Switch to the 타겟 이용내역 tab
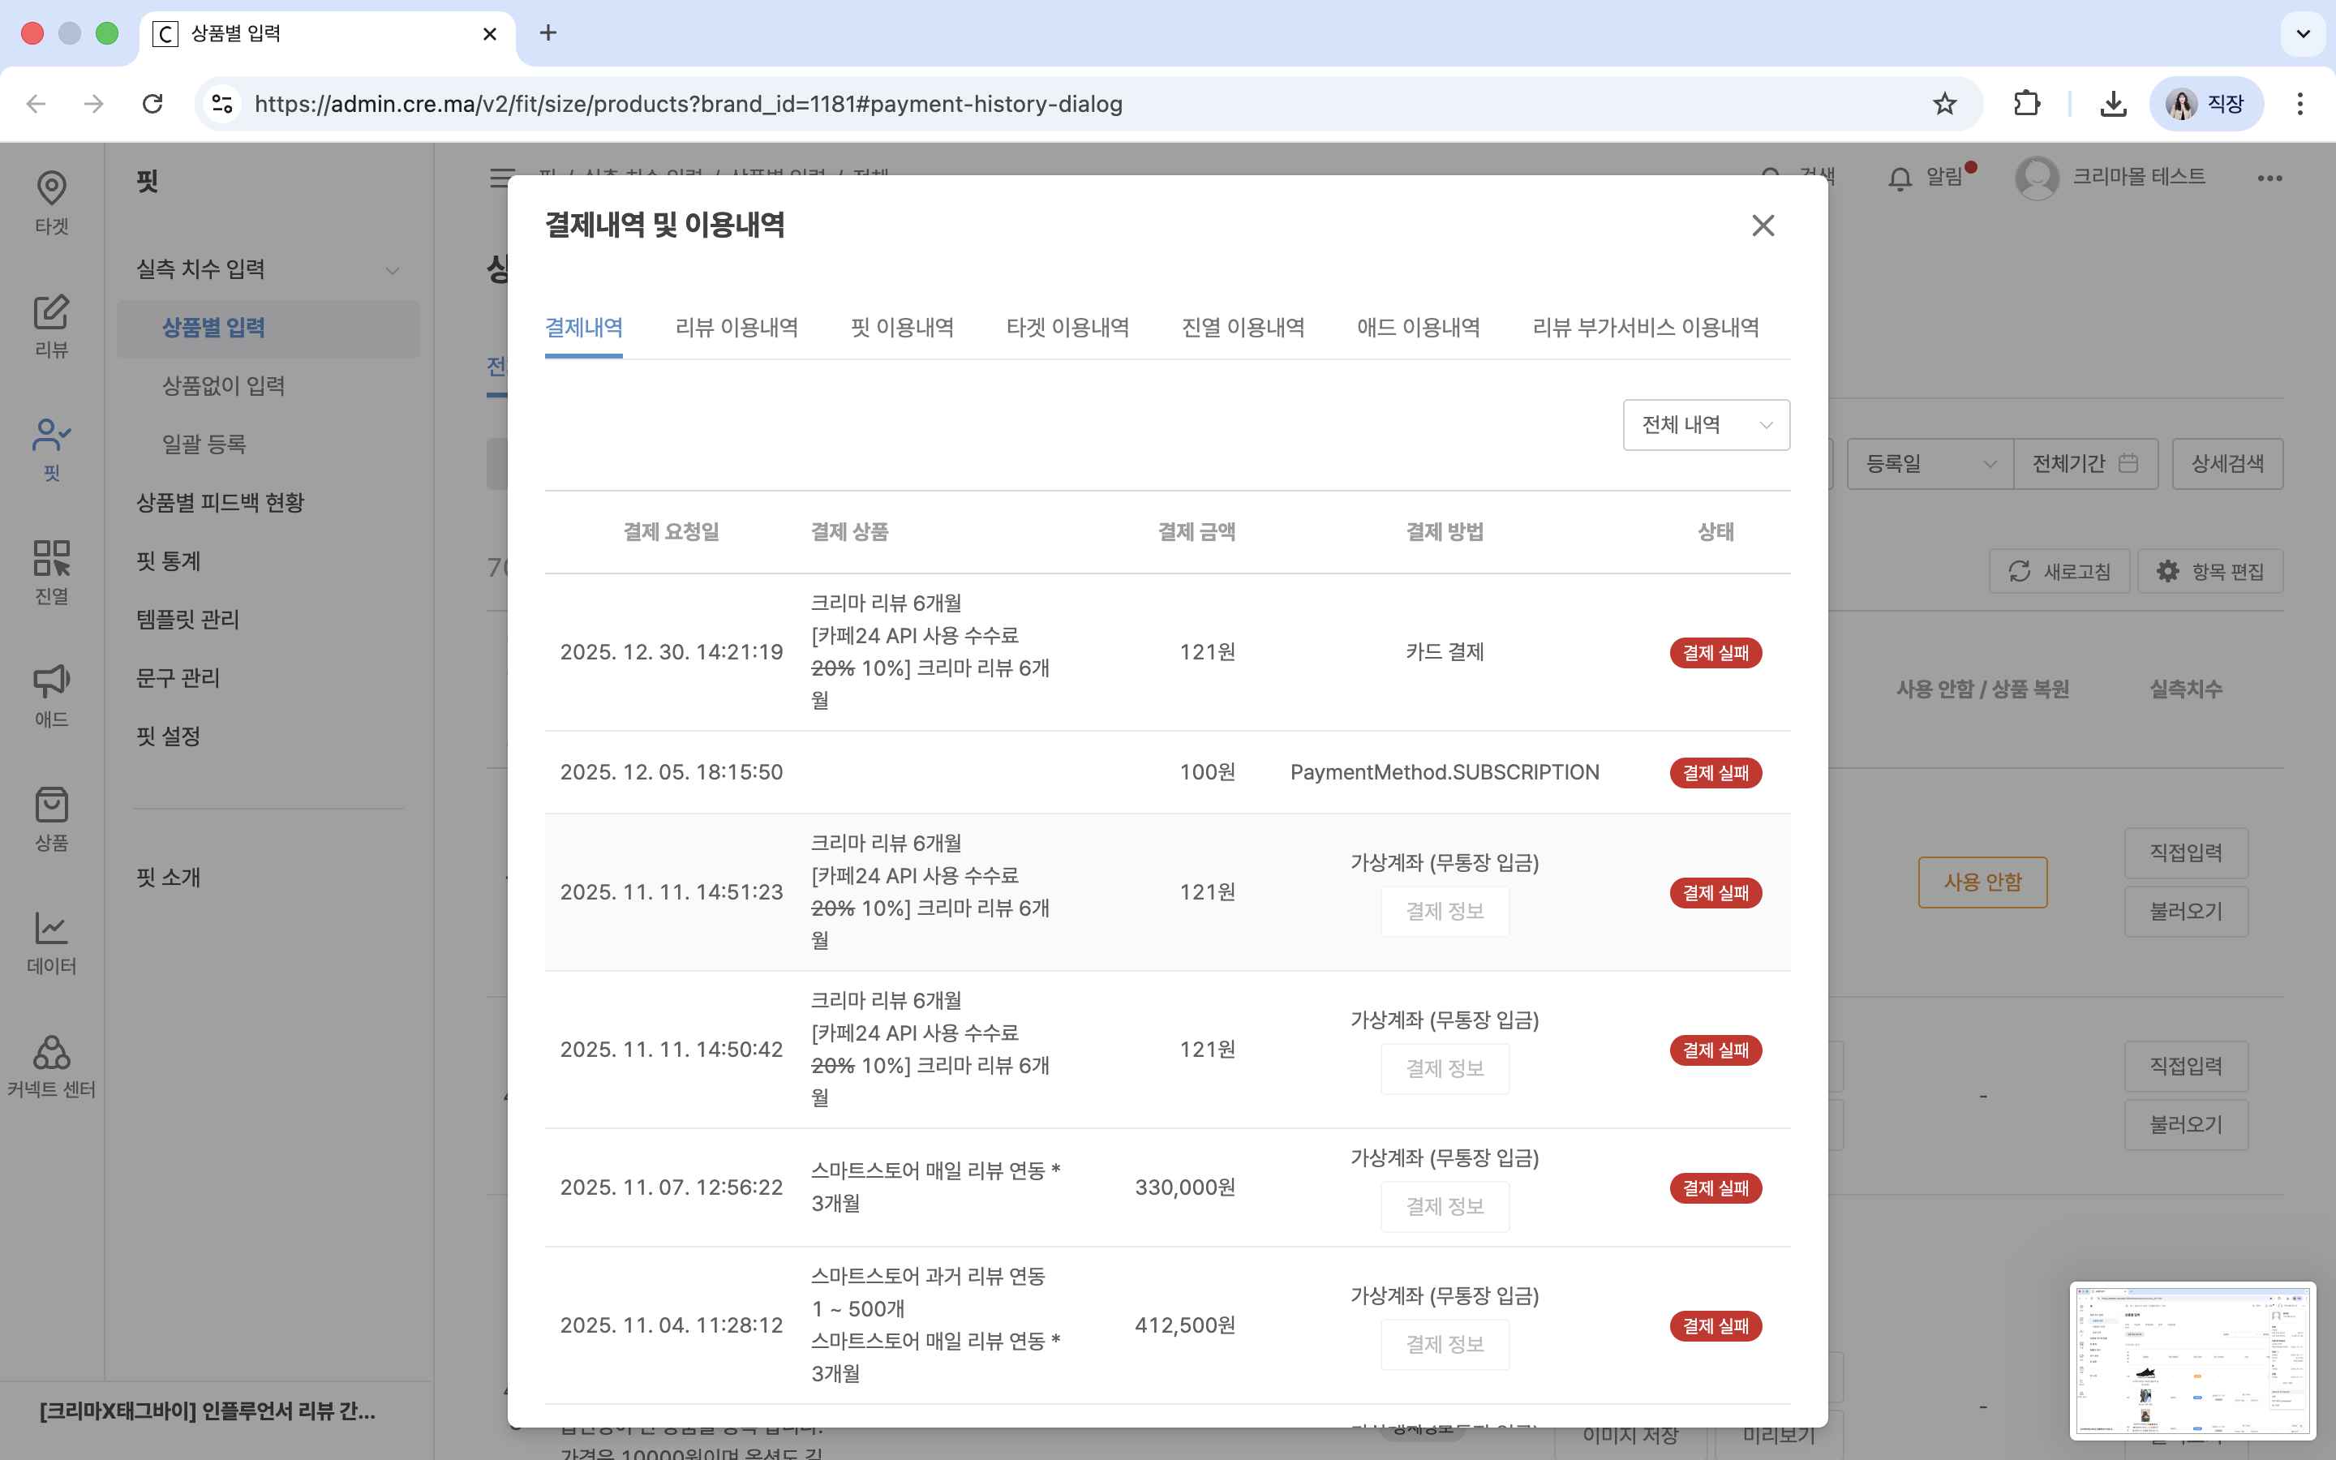 (1067, 326)
